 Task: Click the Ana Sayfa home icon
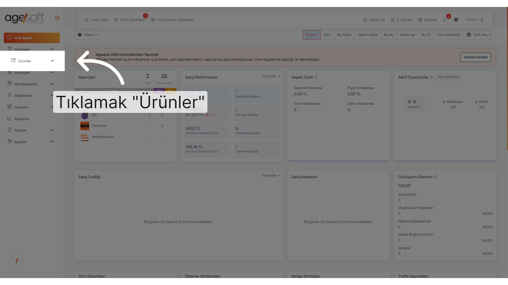pos(10,37)
